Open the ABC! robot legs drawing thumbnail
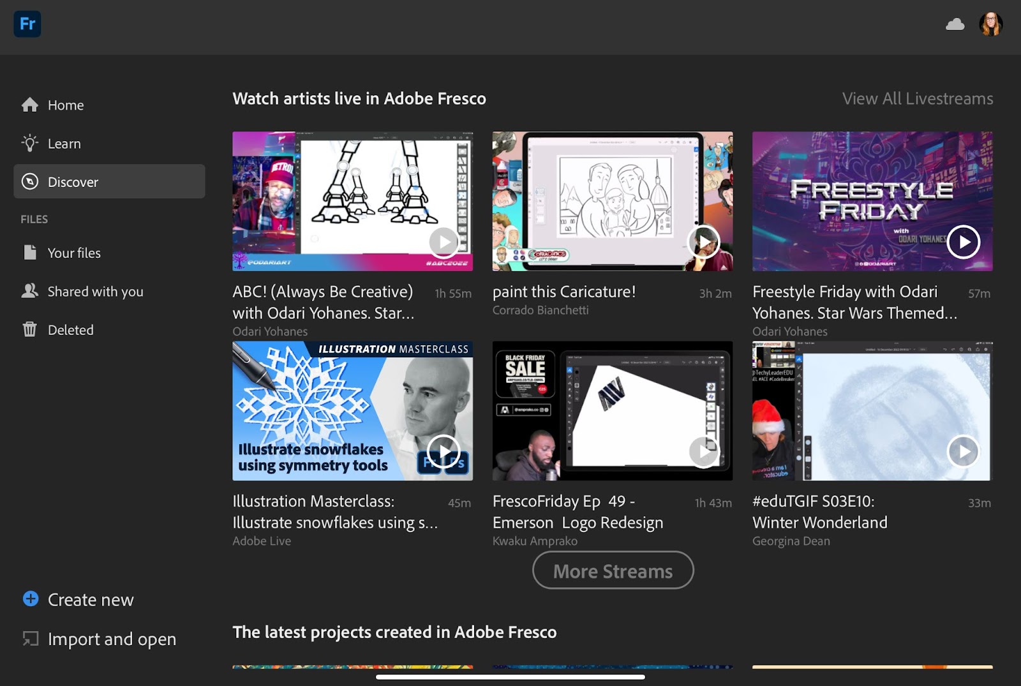Viewport: 1021px width, 686px height. [x=352, y=202]
